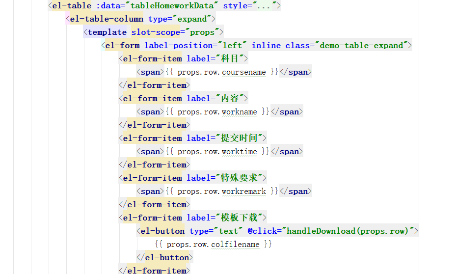Viewport: 457px width, 274px height.
Task: Click props.row.workremark expression
Action: click(x=221, y=192)
